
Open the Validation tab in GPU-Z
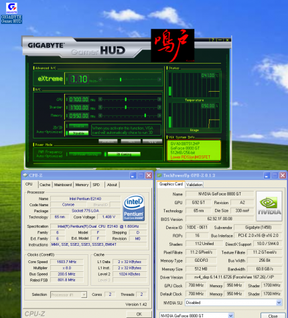(194, 185)
